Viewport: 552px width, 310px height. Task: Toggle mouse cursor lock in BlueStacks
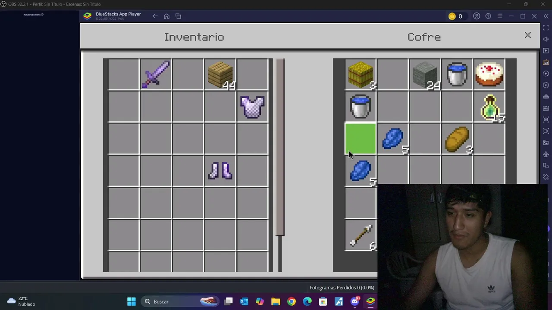point(546,51)
